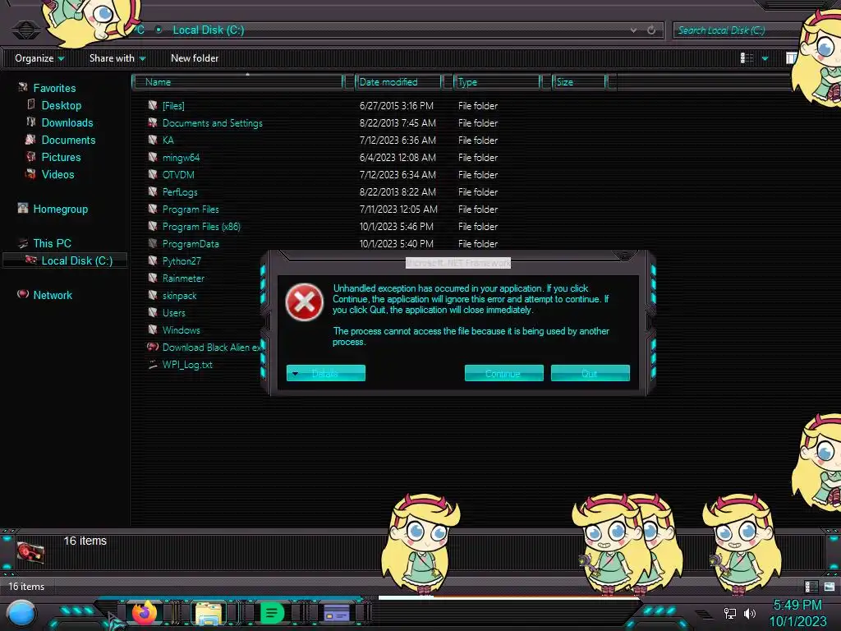Select the skinpack folder

pyautogui.click(x=179, y=295)
